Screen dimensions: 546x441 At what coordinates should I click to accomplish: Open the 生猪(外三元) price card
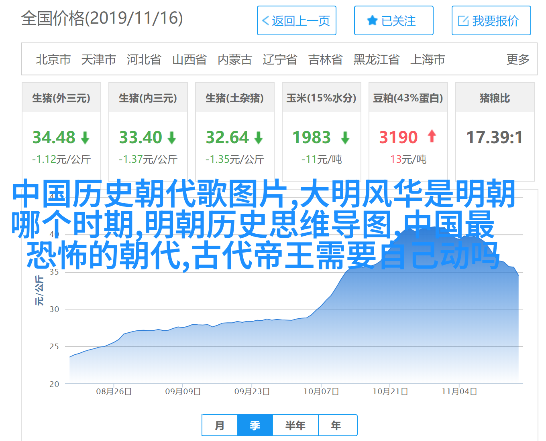click(x=61, y=131)
